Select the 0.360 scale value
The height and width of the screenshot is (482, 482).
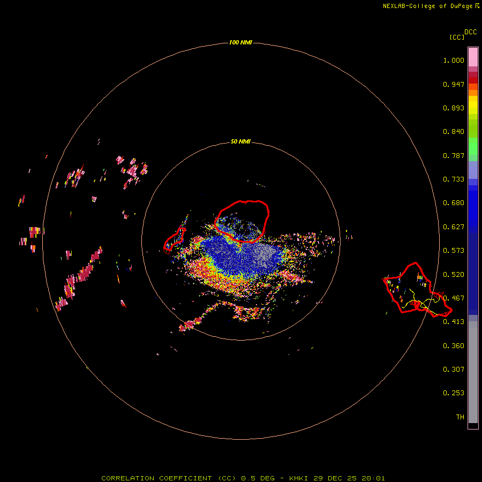(x=454, y=346)
